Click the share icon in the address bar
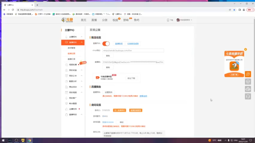 (230, 10)
